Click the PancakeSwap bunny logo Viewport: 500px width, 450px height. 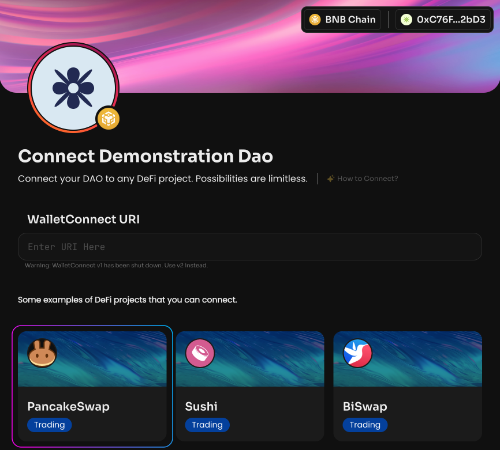tap(42, 353)
